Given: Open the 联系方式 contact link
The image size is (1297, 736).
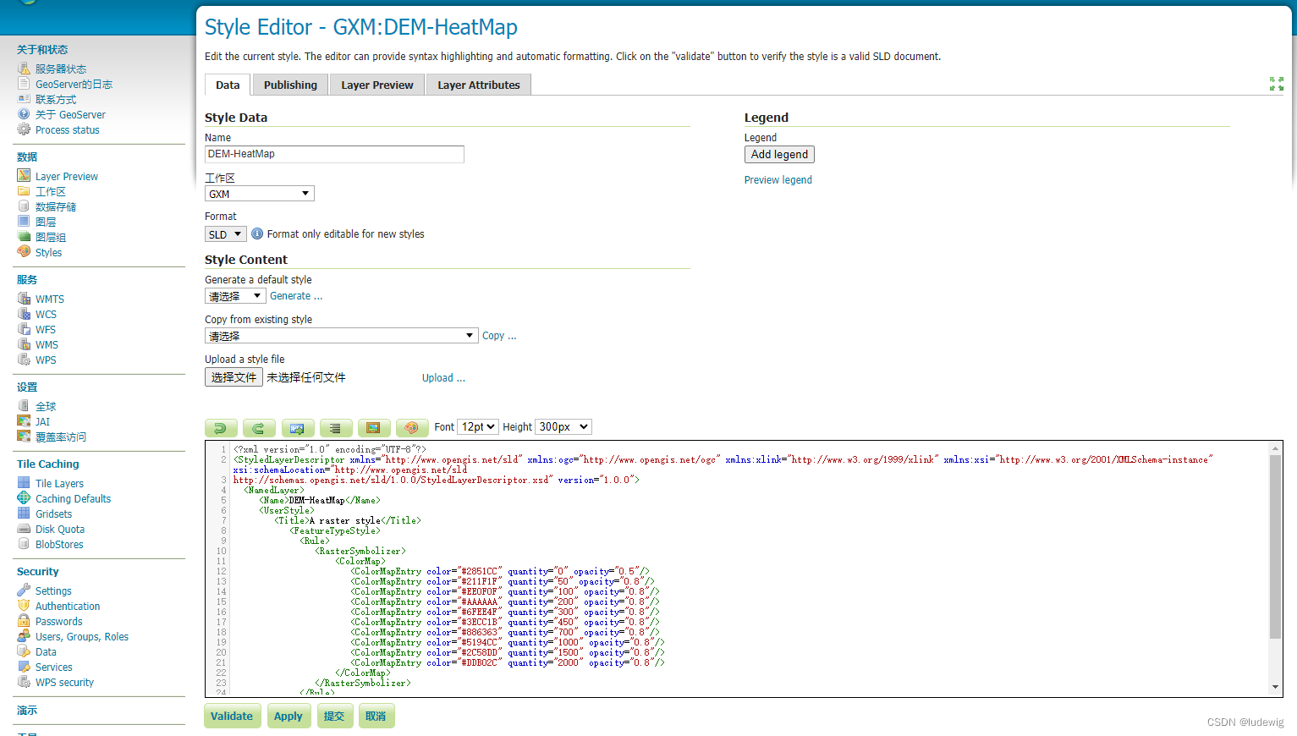Looking at the screenshot, I should (56, 100).
